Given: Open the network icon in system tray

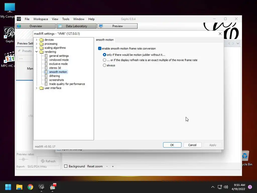Looking at the screenshot, I should coord(220,187).
